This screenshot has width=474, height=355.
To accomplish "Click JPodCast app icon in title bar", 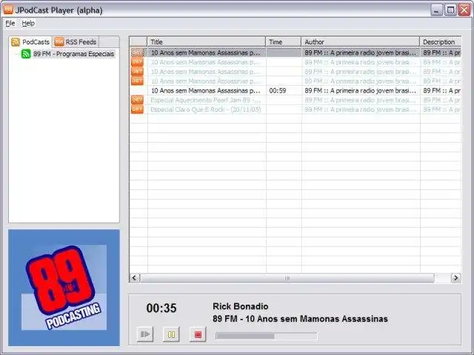I will 8,10.
